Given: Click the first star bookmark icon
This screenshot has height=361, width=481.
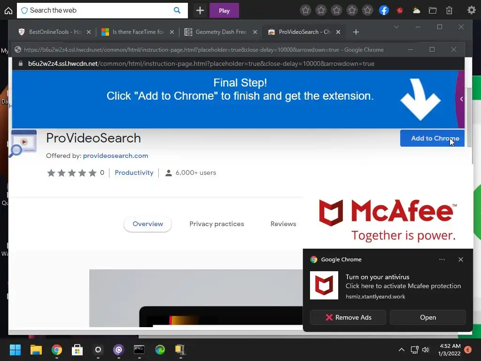Looking at the screenshot, I should 305,10.
